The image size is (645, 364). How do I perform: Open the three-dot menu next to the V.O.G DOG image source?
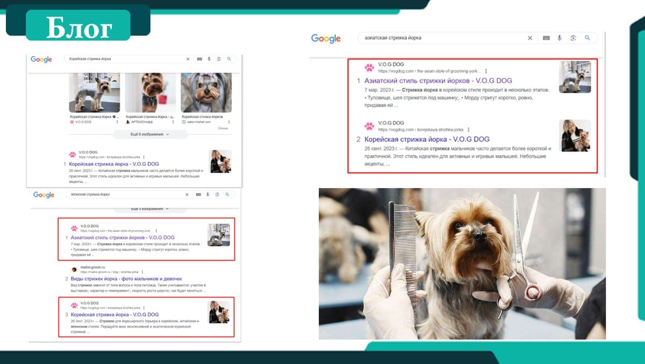click(x=117, y=122)
